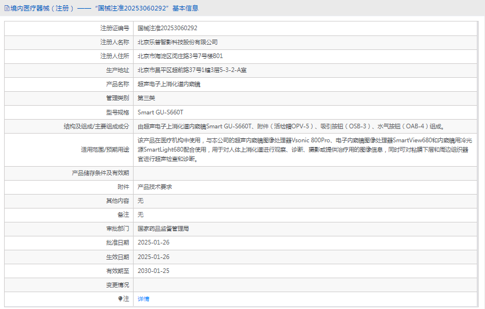Click the 管理类别 label
Viewport: 485px width, 309px height.
[117, 98]
